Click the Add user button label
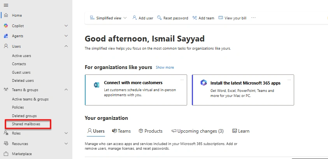The height and width of the screenshot is (159, 328). click(146, 18)
